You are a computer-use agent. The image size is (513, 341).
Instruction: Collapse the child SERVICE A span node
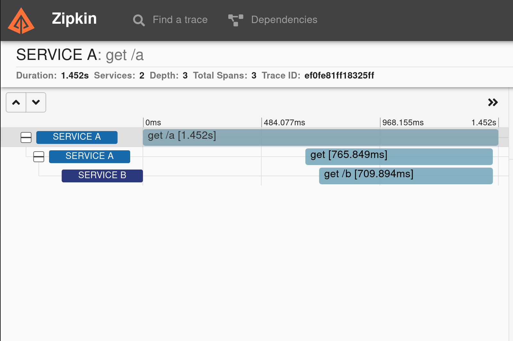click(39, 157)
